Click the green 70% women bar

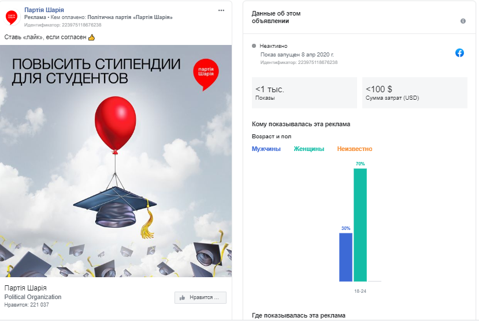[x=360, y=225]
